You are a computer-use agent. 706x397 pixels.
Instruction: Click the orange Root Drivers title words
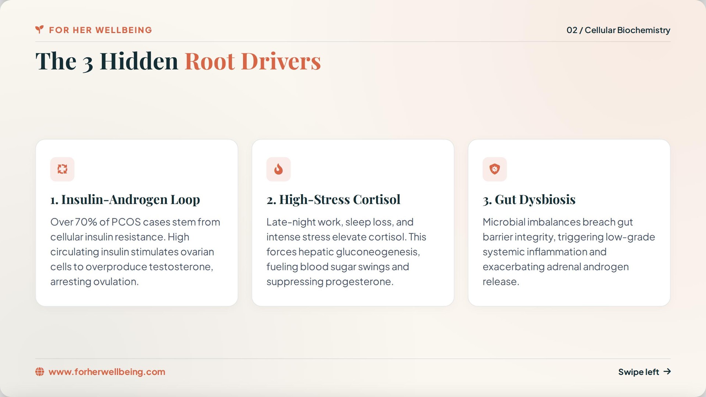coord(253,61)
